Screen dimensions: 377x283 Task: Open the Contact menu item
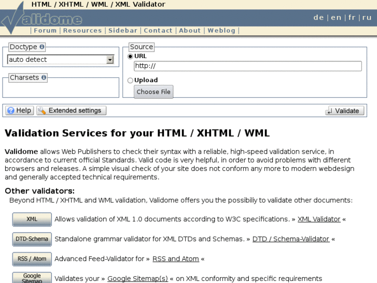pyautogui.click(x=158, y=31)
